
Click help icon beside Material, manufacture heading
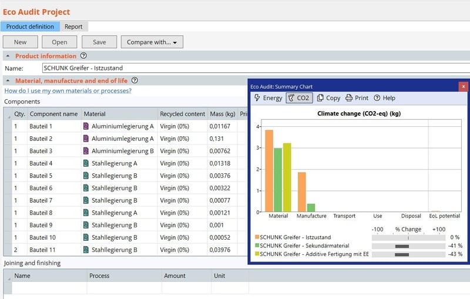(x=135, y=80)
